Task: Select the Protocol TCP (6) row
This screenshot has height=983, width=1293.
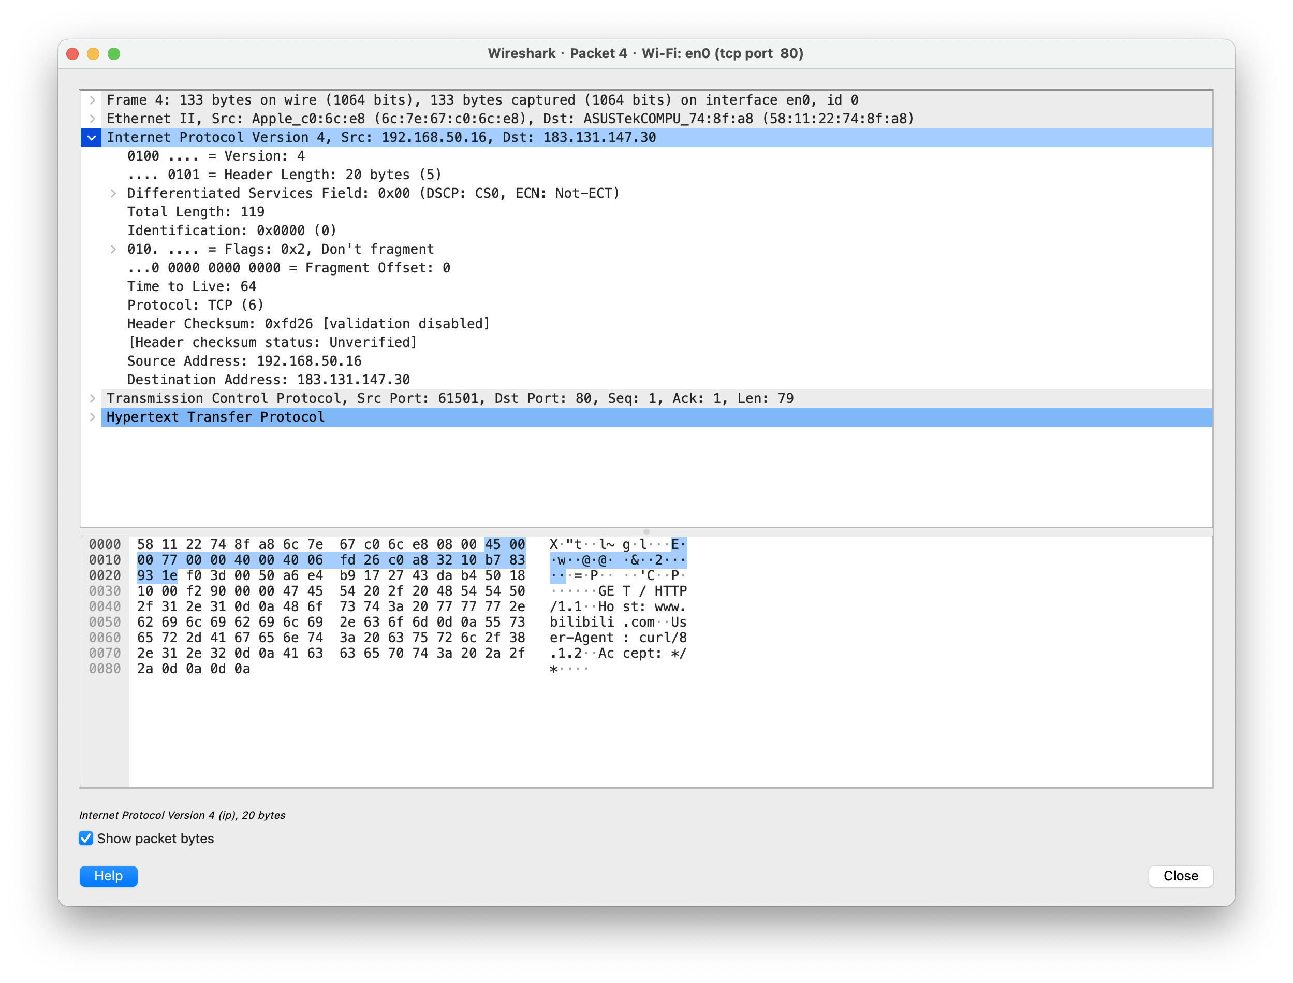Action: pyautogui.click(x=195, y=306)
